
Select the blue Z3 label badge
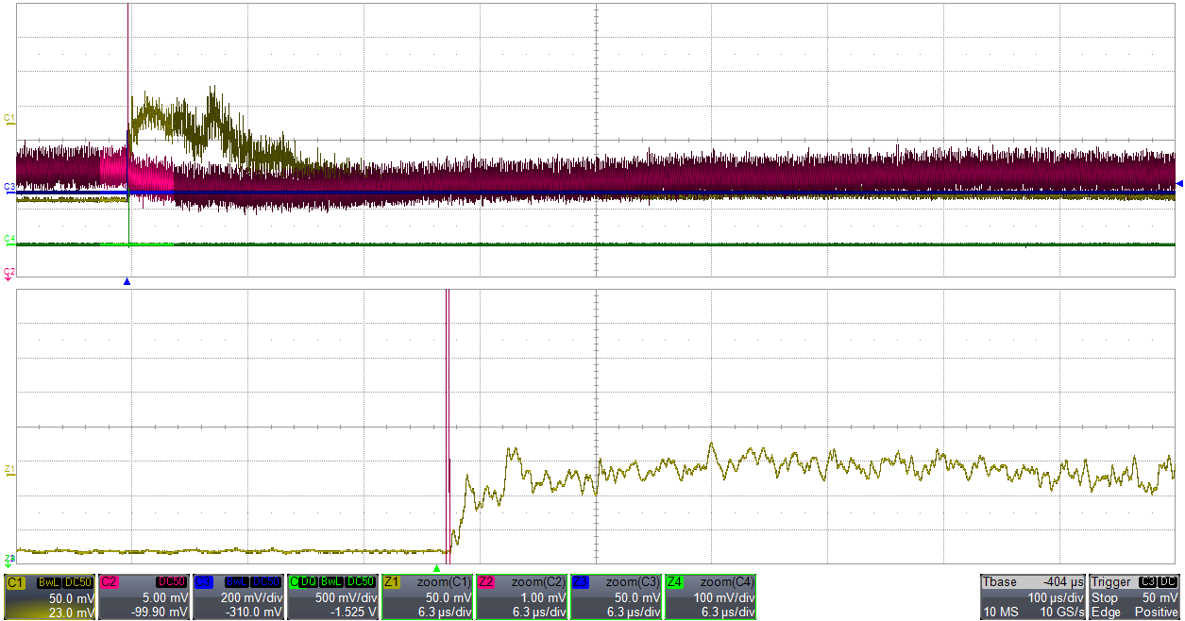[x=582, y=582]
